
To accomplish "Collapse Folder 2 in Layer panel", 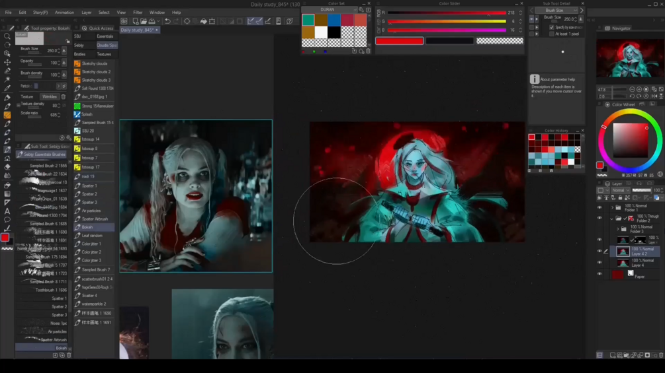I will pos(612,219).
